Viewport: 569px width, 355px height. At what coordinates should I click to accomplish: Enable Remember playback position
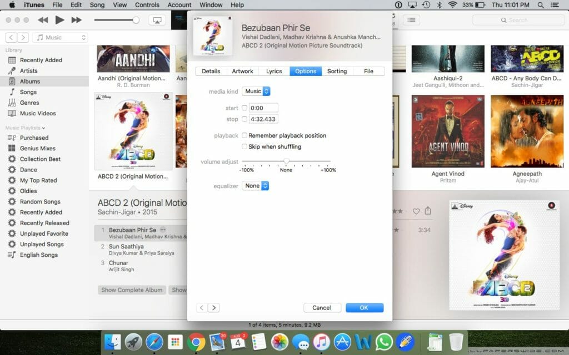(x=243, y=135)
